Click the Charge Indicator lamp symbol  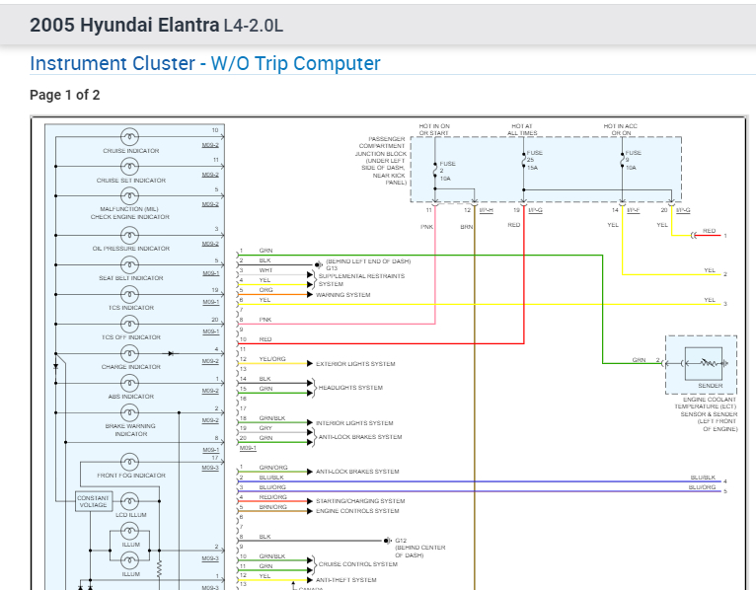129,353
